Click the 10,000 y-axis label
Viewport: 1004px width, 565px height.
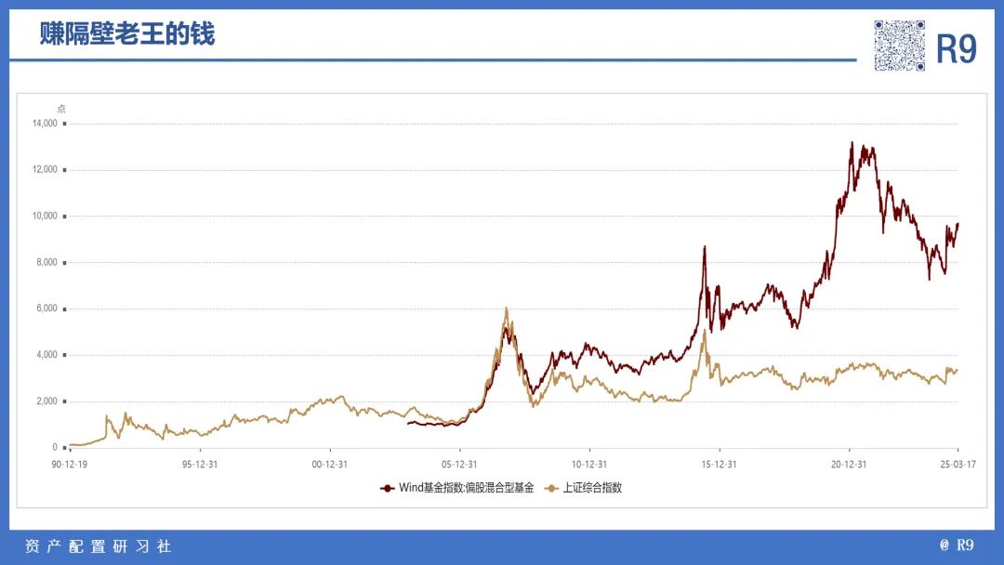44,217
